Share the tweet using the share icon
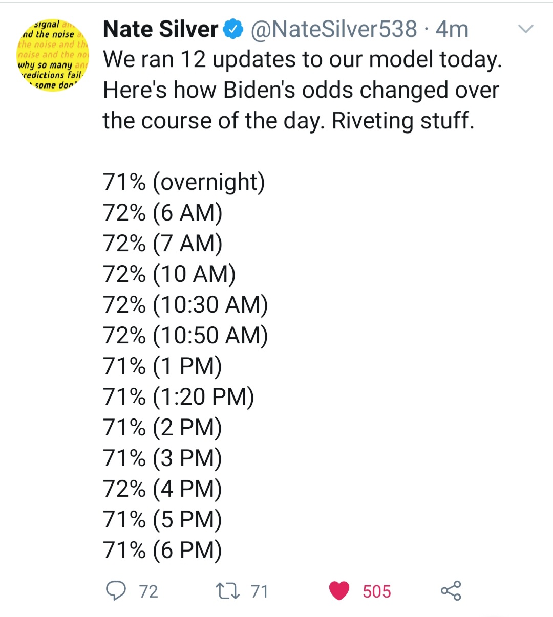The image size is (553, 617). coord(451,591)
